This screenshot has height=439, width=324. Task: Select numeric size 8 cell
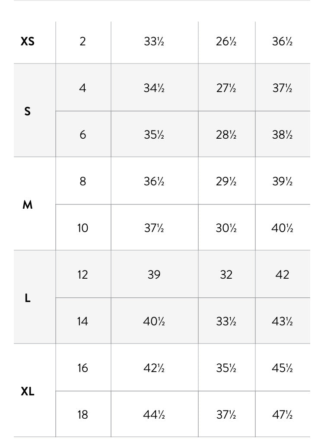(x=83, y=181)
